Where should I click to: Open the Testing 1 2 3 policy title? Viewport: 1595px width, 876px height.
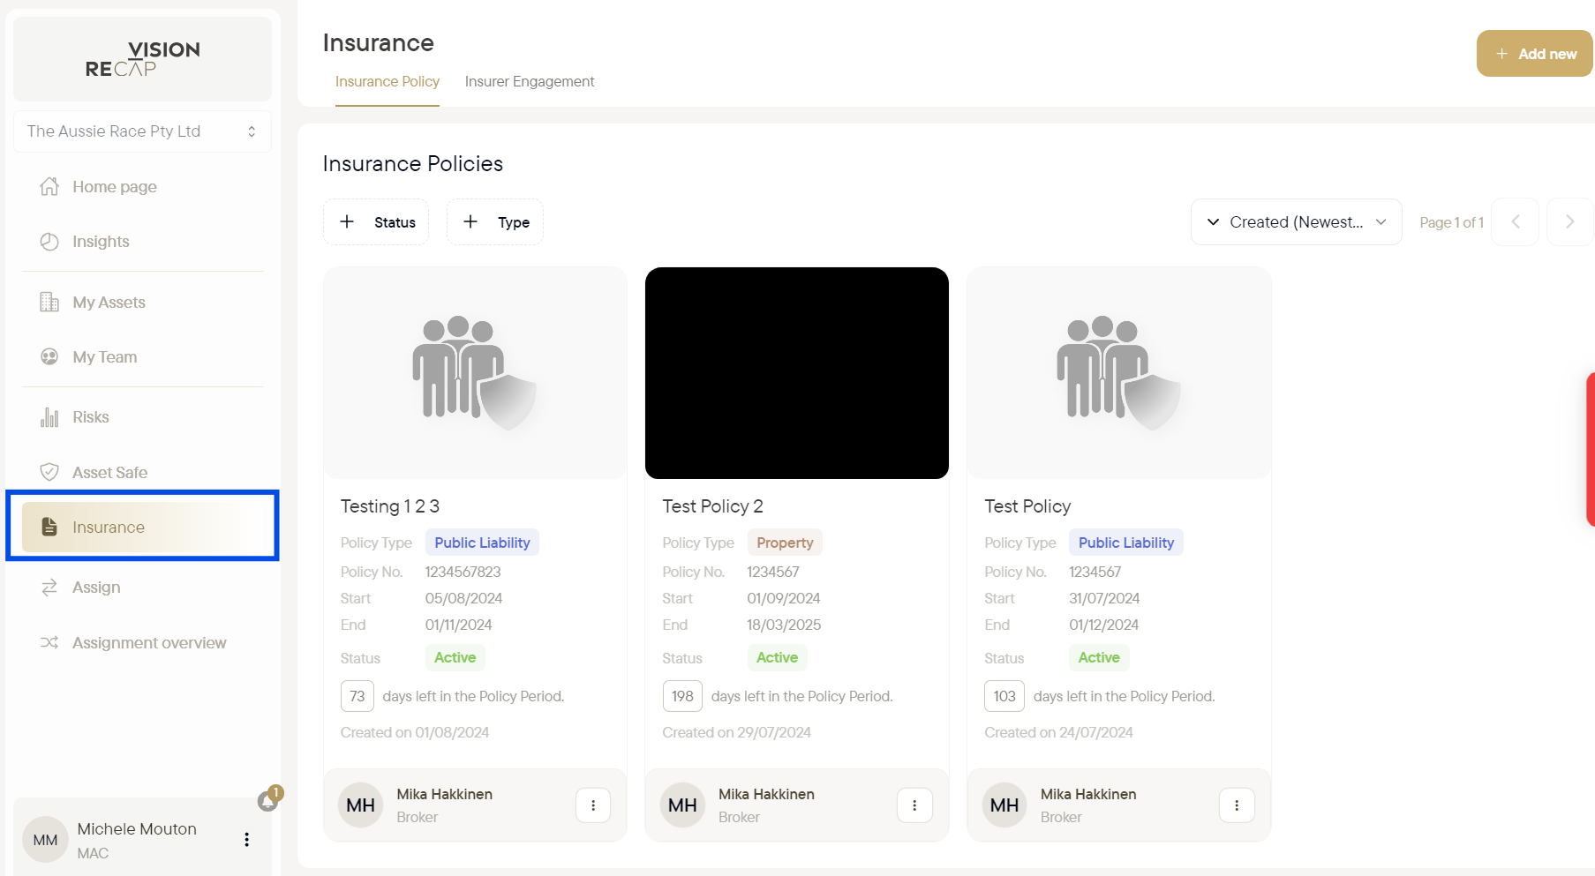pos(390,506)
